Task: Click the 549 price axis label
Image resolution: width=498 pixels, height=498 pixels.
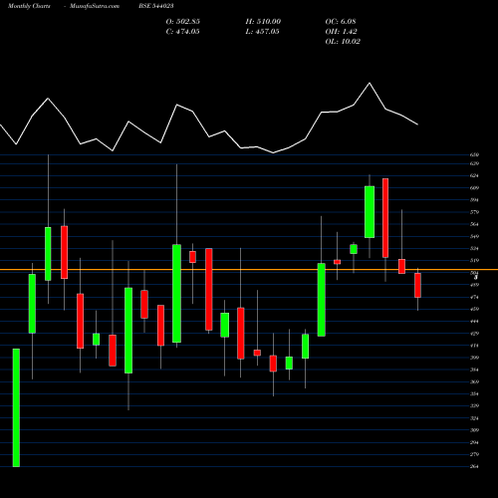Action: [474, 236]
